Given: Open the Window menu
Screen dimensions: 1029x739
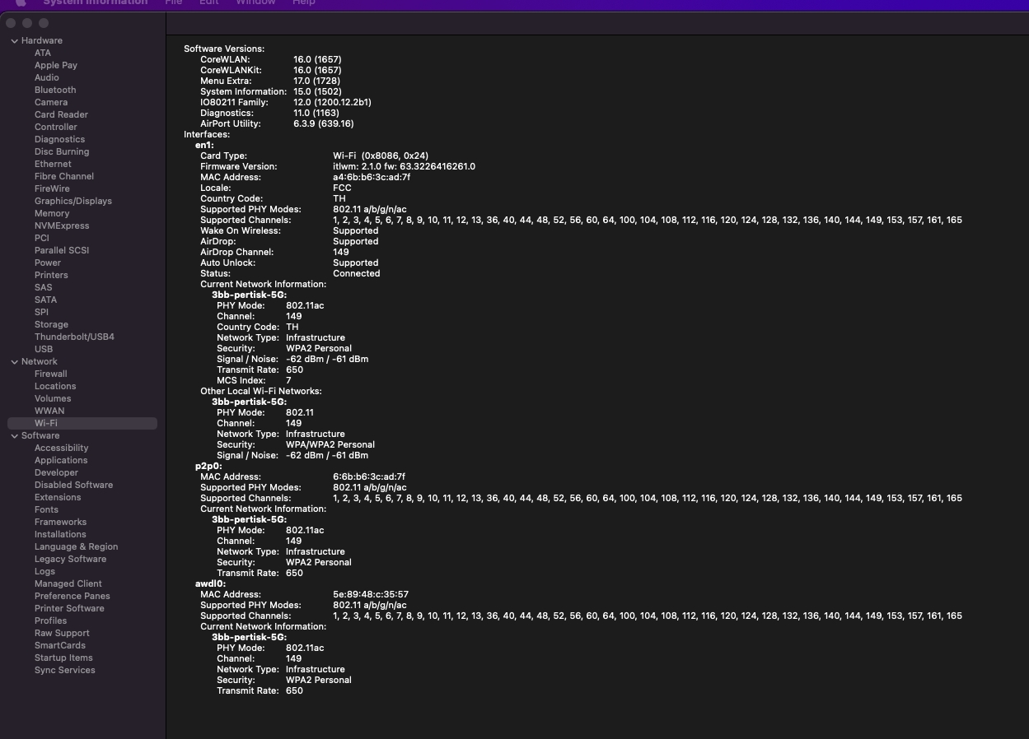Looking at the screenshot, I should point(255,2).
